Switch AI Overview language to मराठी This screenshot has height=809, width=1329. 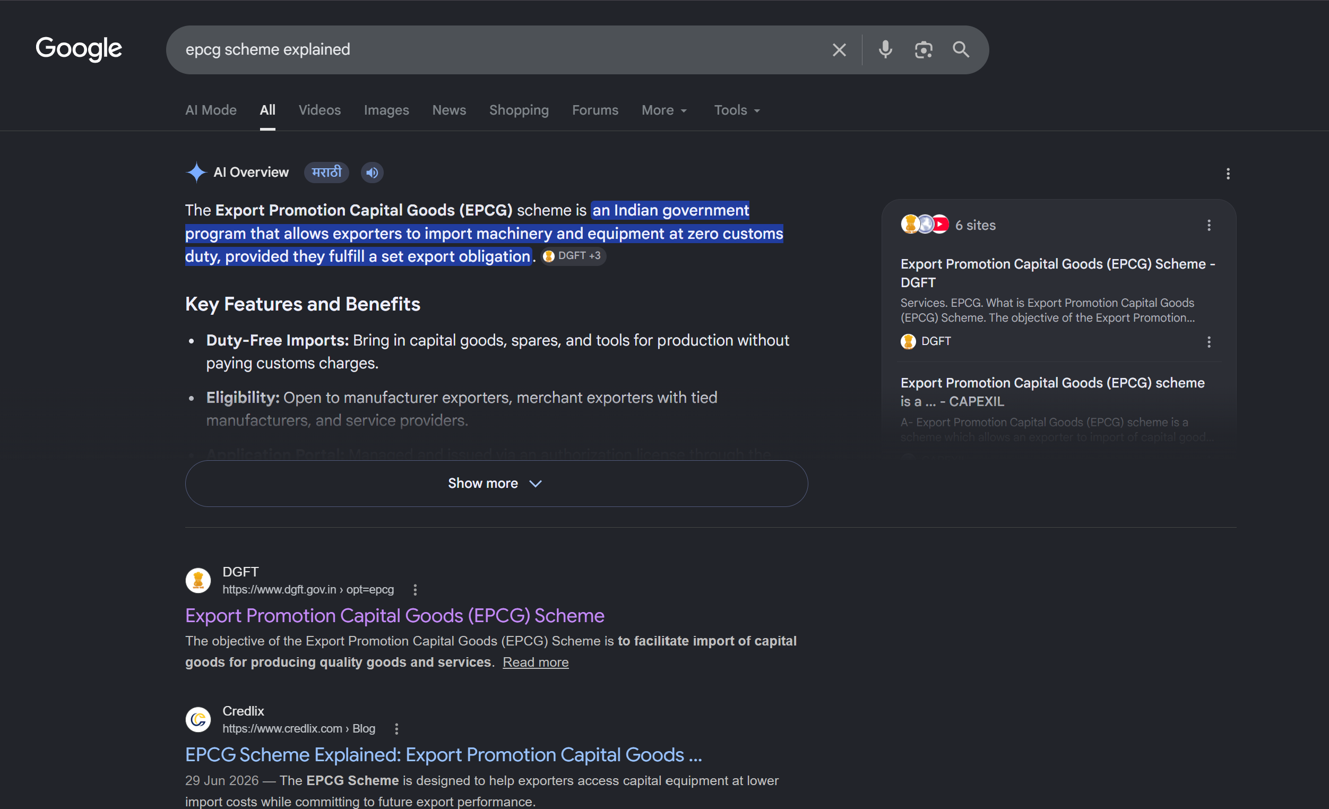click(326, 173)
